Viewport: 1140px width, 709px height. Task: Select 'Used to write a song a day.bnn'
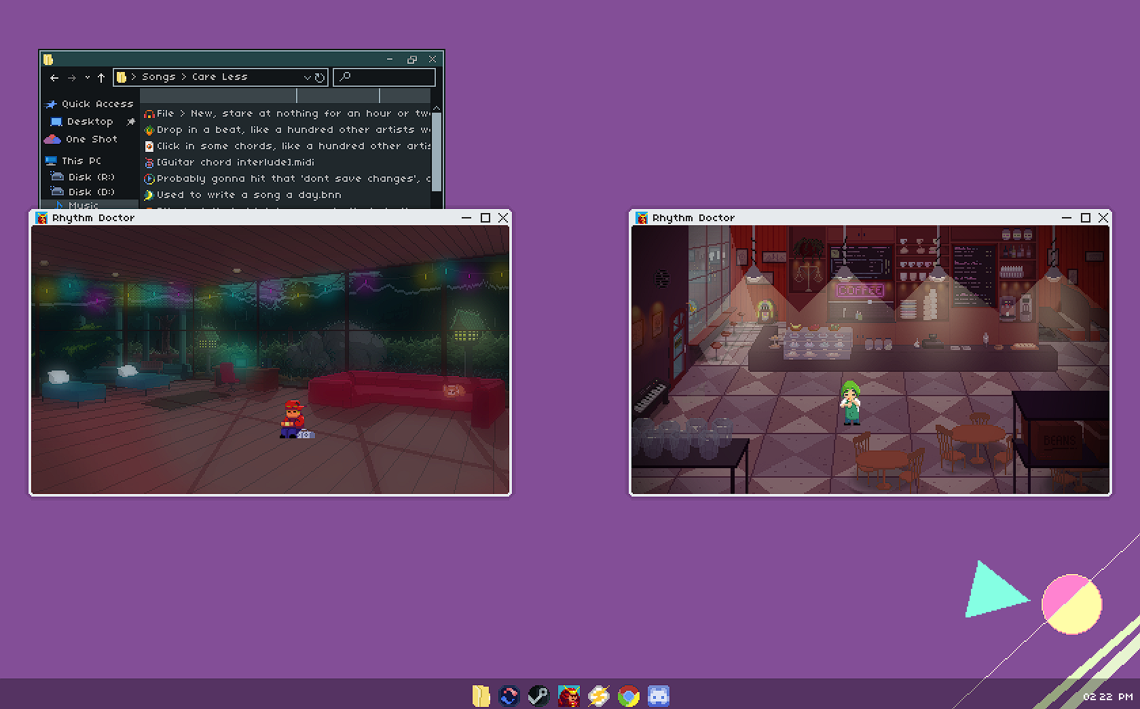click(x=249, y=195)
